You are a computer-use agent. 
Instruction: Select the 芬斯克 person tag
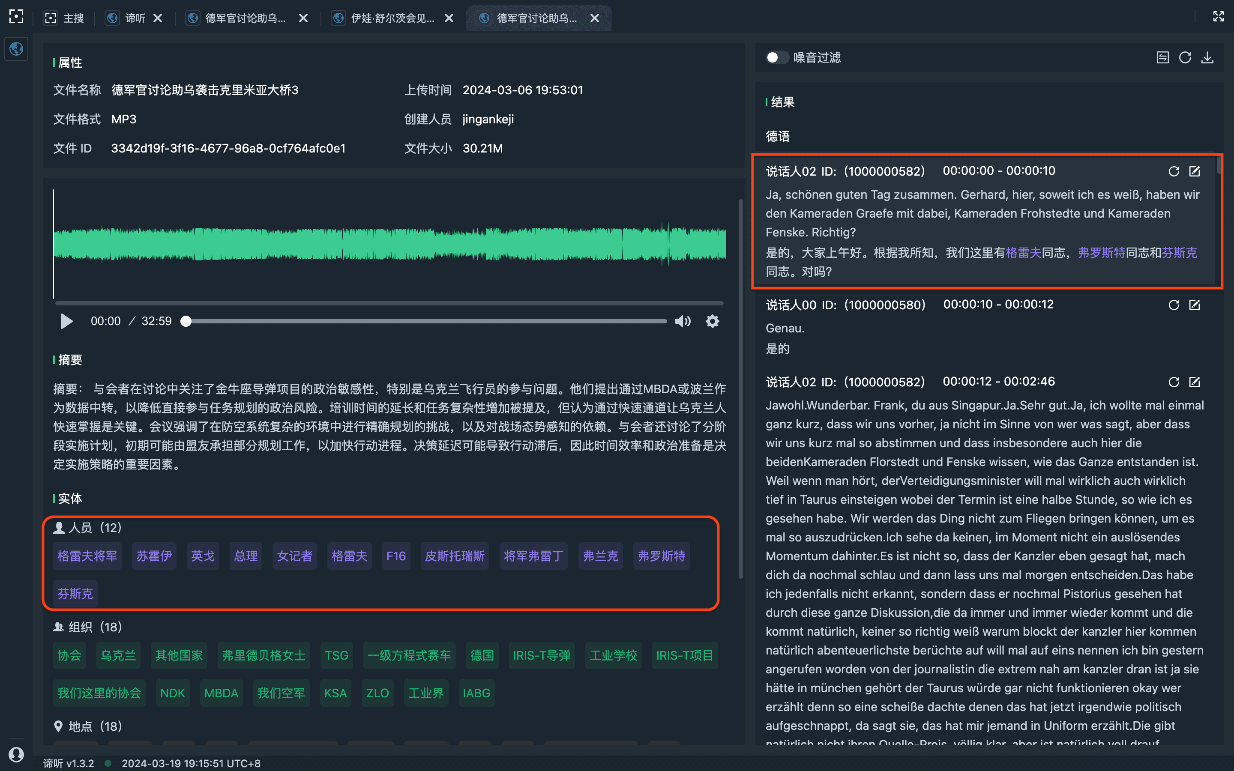tap(75, 594)
